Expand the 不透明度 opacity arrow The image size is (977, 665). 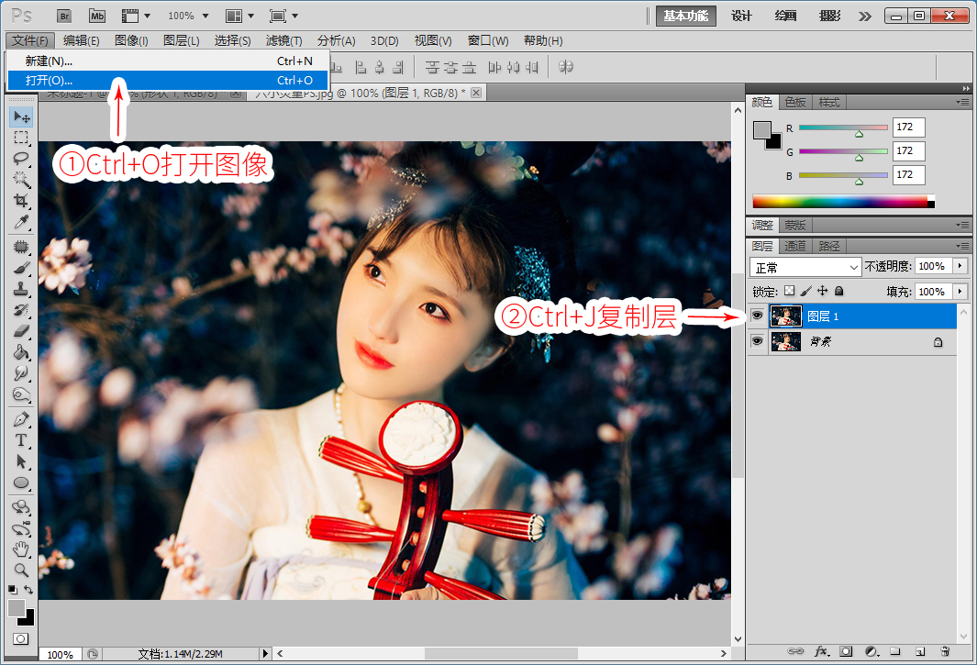[960, 266]
